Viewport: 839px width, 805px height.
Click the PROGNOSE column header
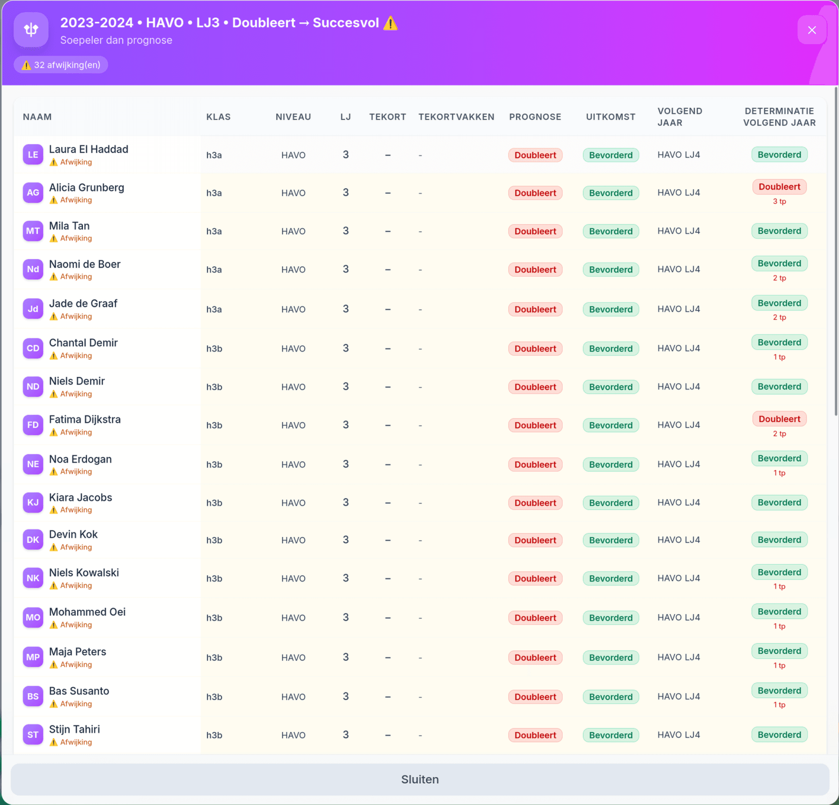tap(535, 117)
